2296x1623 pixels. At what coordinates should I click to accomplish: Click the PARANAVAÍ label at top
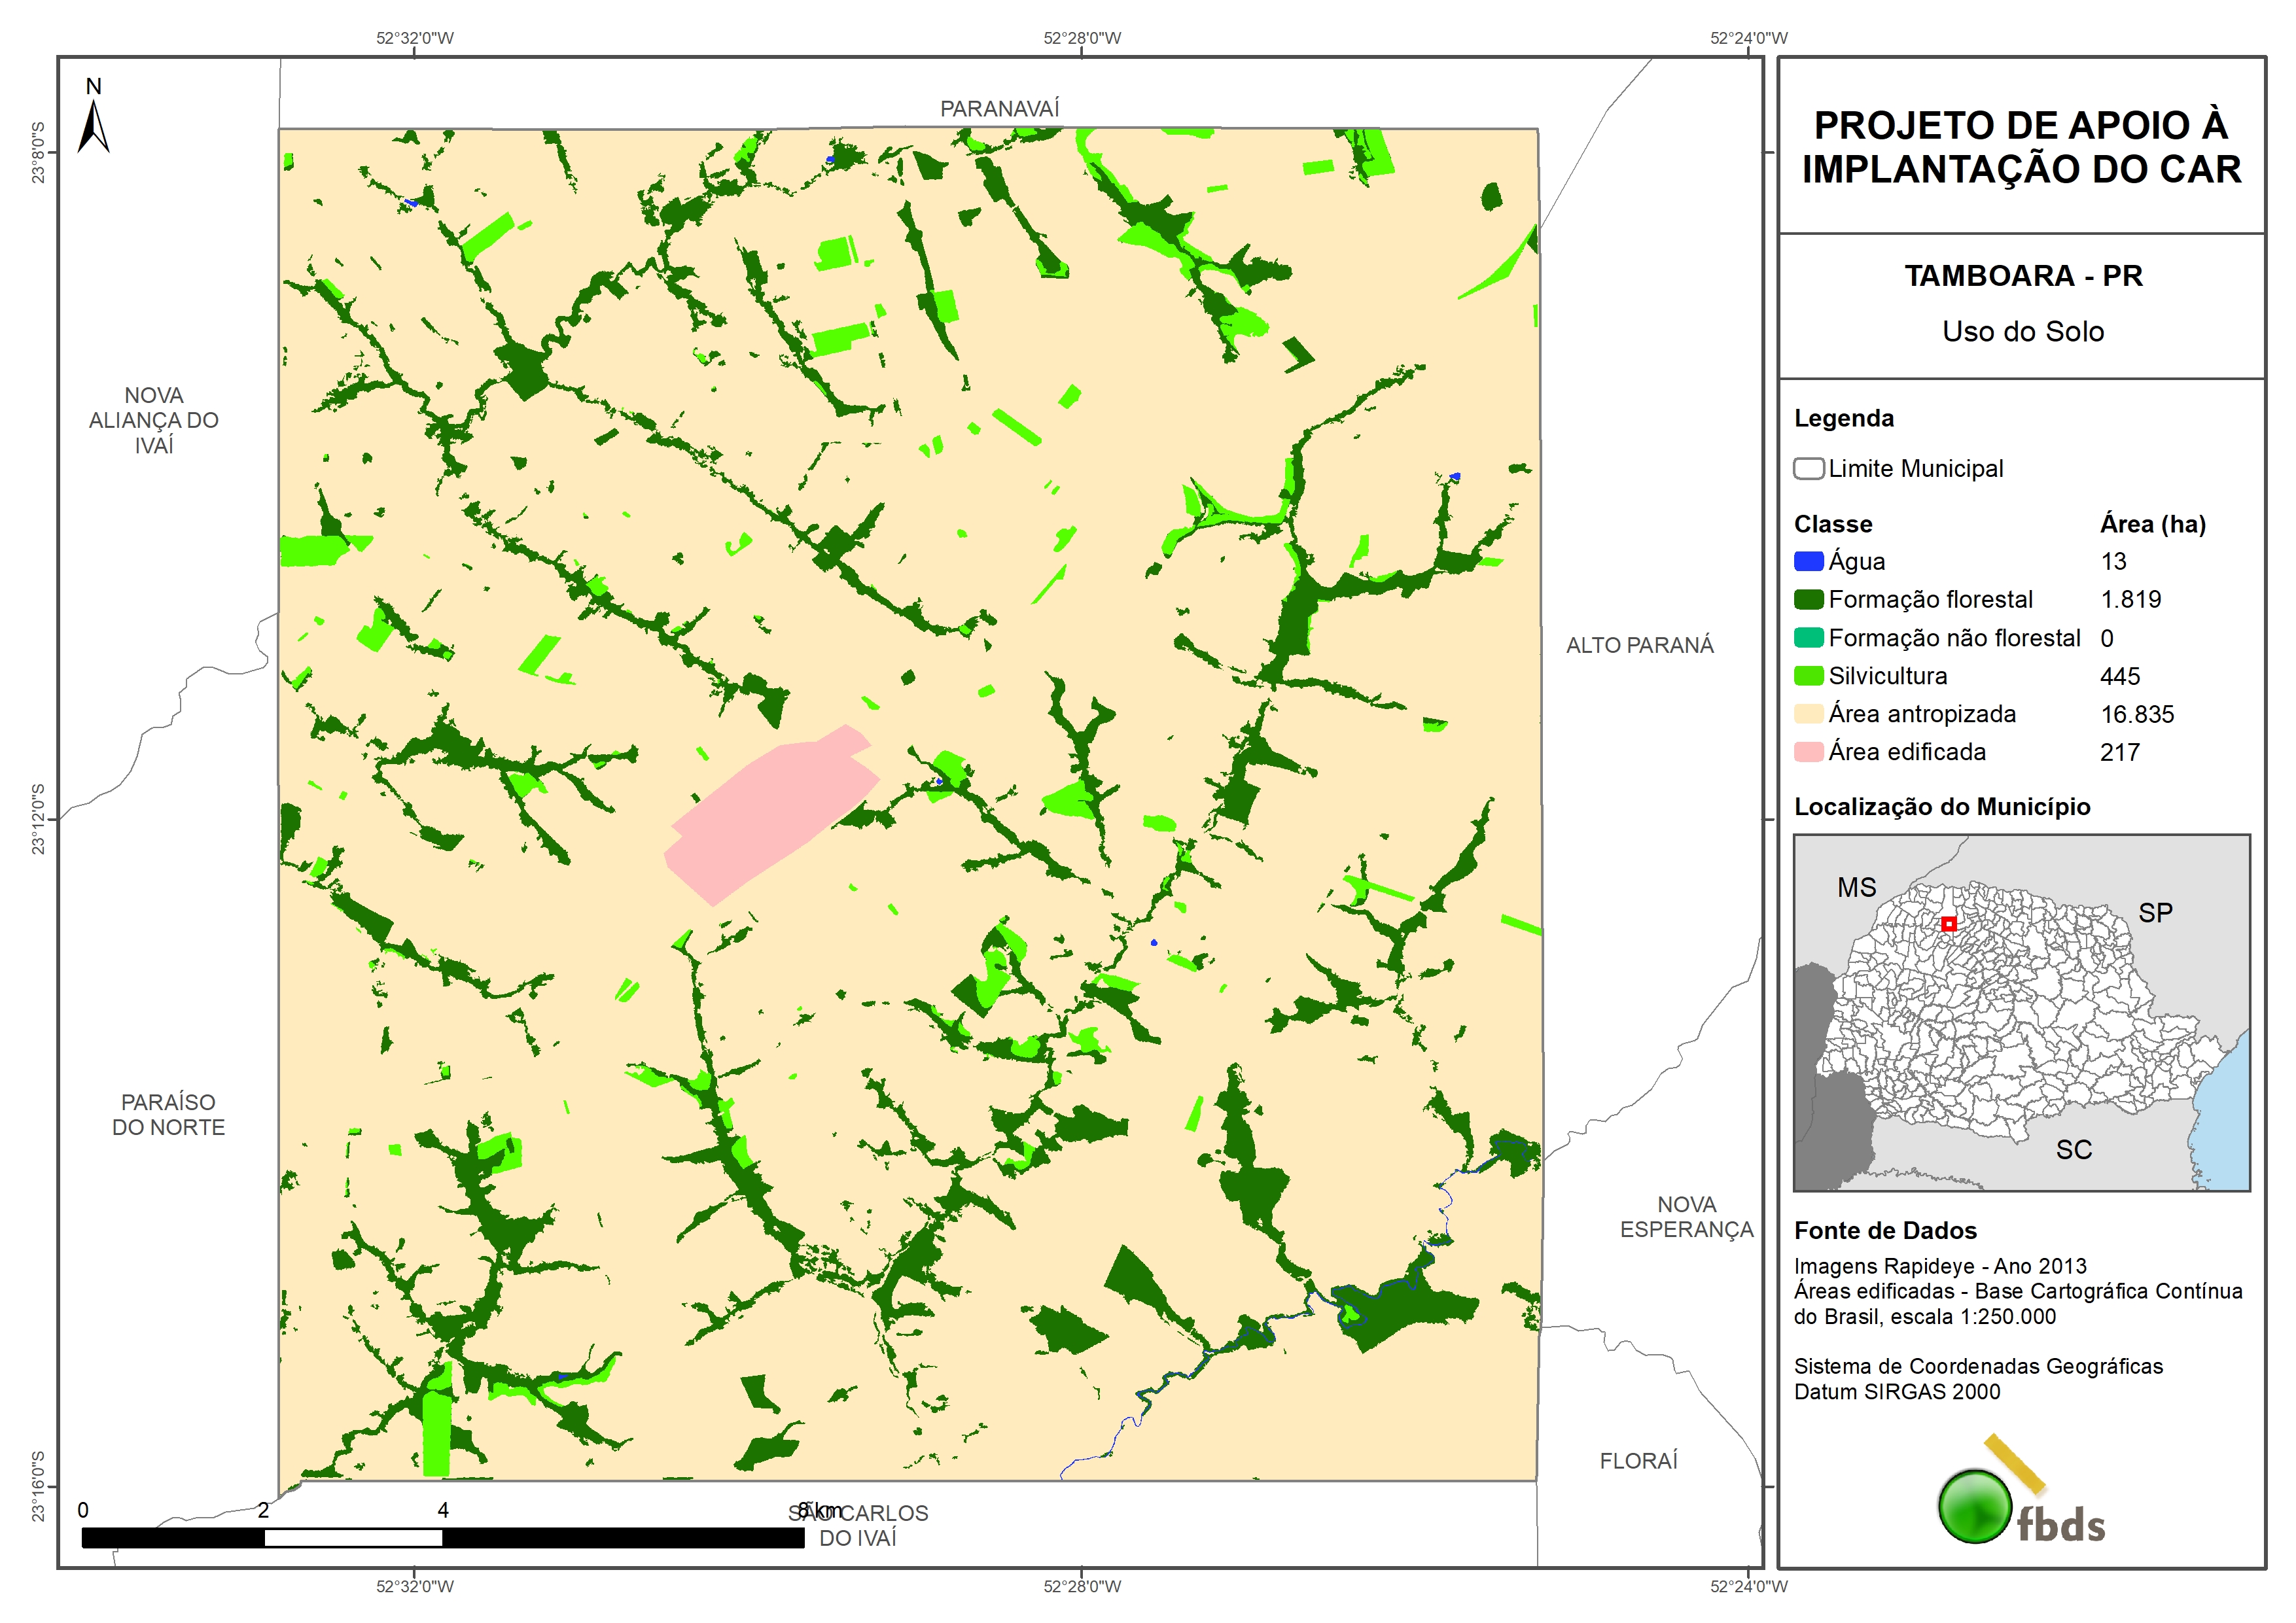(999, 109)
